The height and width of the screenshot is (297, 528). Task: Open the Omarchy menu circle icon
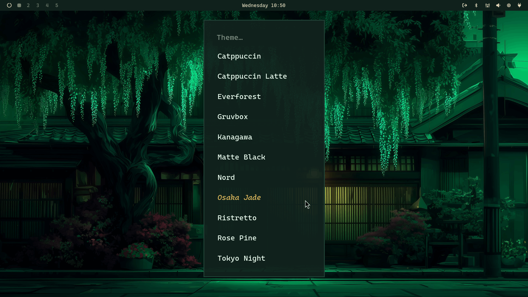(9, 5)
